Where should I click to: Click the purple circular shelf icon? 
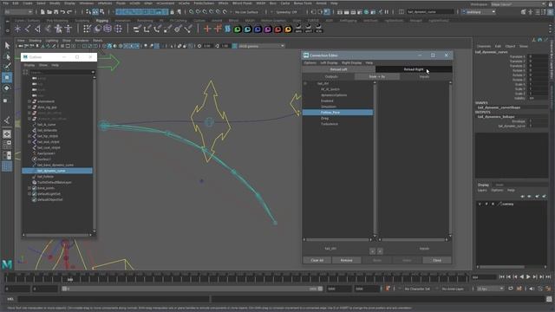coord(268,29)
